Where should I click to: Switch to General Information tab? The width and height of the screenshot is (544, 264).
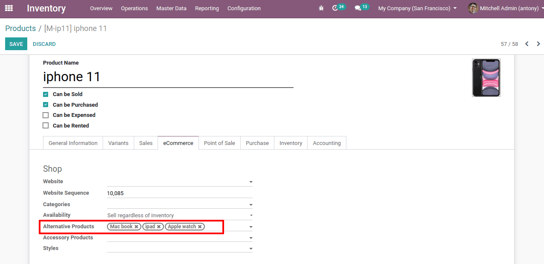pos(73,143)
